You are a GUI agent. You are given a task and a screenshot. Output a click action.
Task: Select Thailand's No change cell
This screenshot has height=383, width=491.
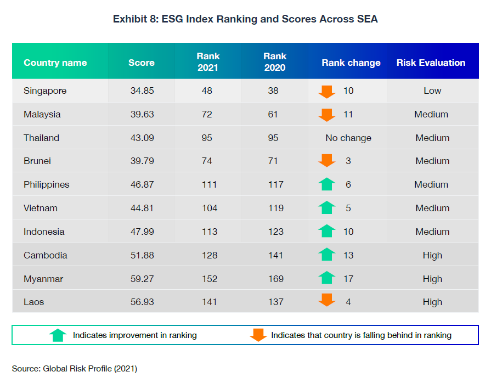tap(348, 138)
